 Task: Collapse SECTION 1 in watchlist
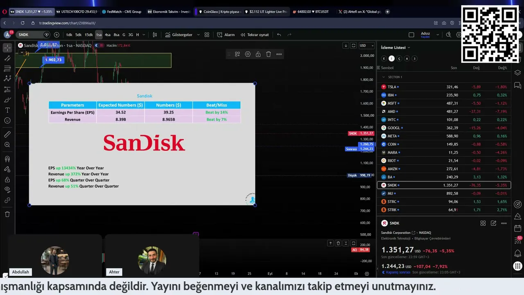click(x=384, y=77)
